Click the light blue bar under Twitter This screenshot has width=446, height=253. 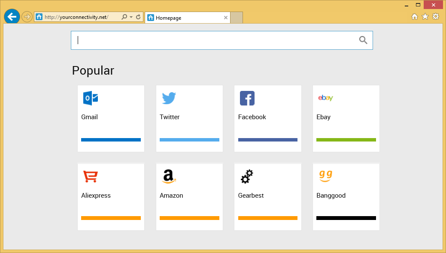tap(189, 140)
